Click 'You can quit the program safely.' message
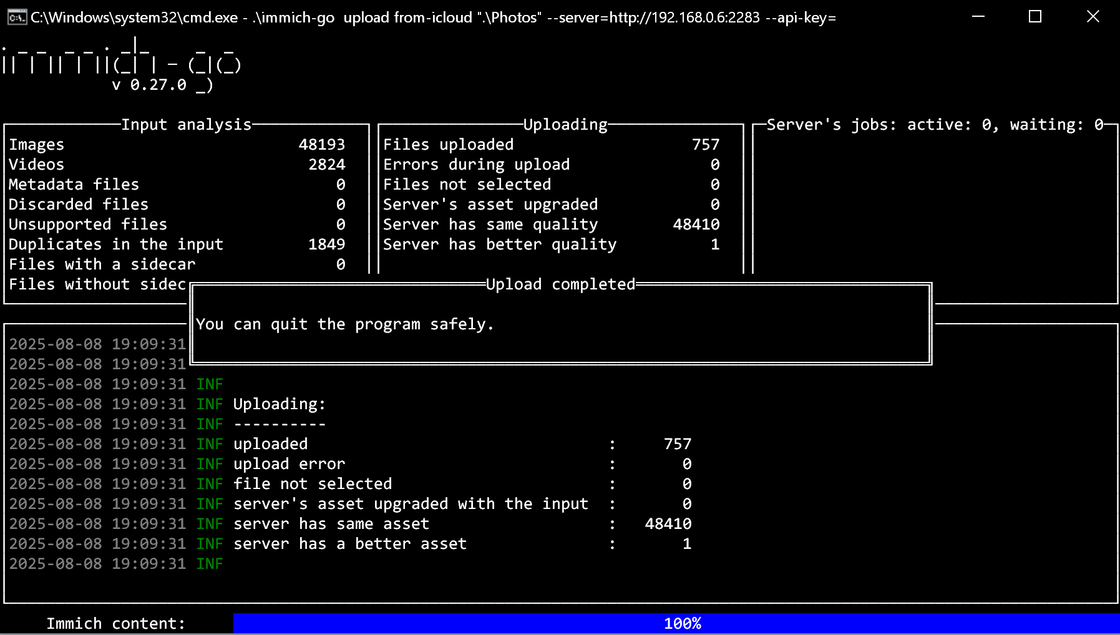This screenshot has height=635, width=1120. click(345, 324)
